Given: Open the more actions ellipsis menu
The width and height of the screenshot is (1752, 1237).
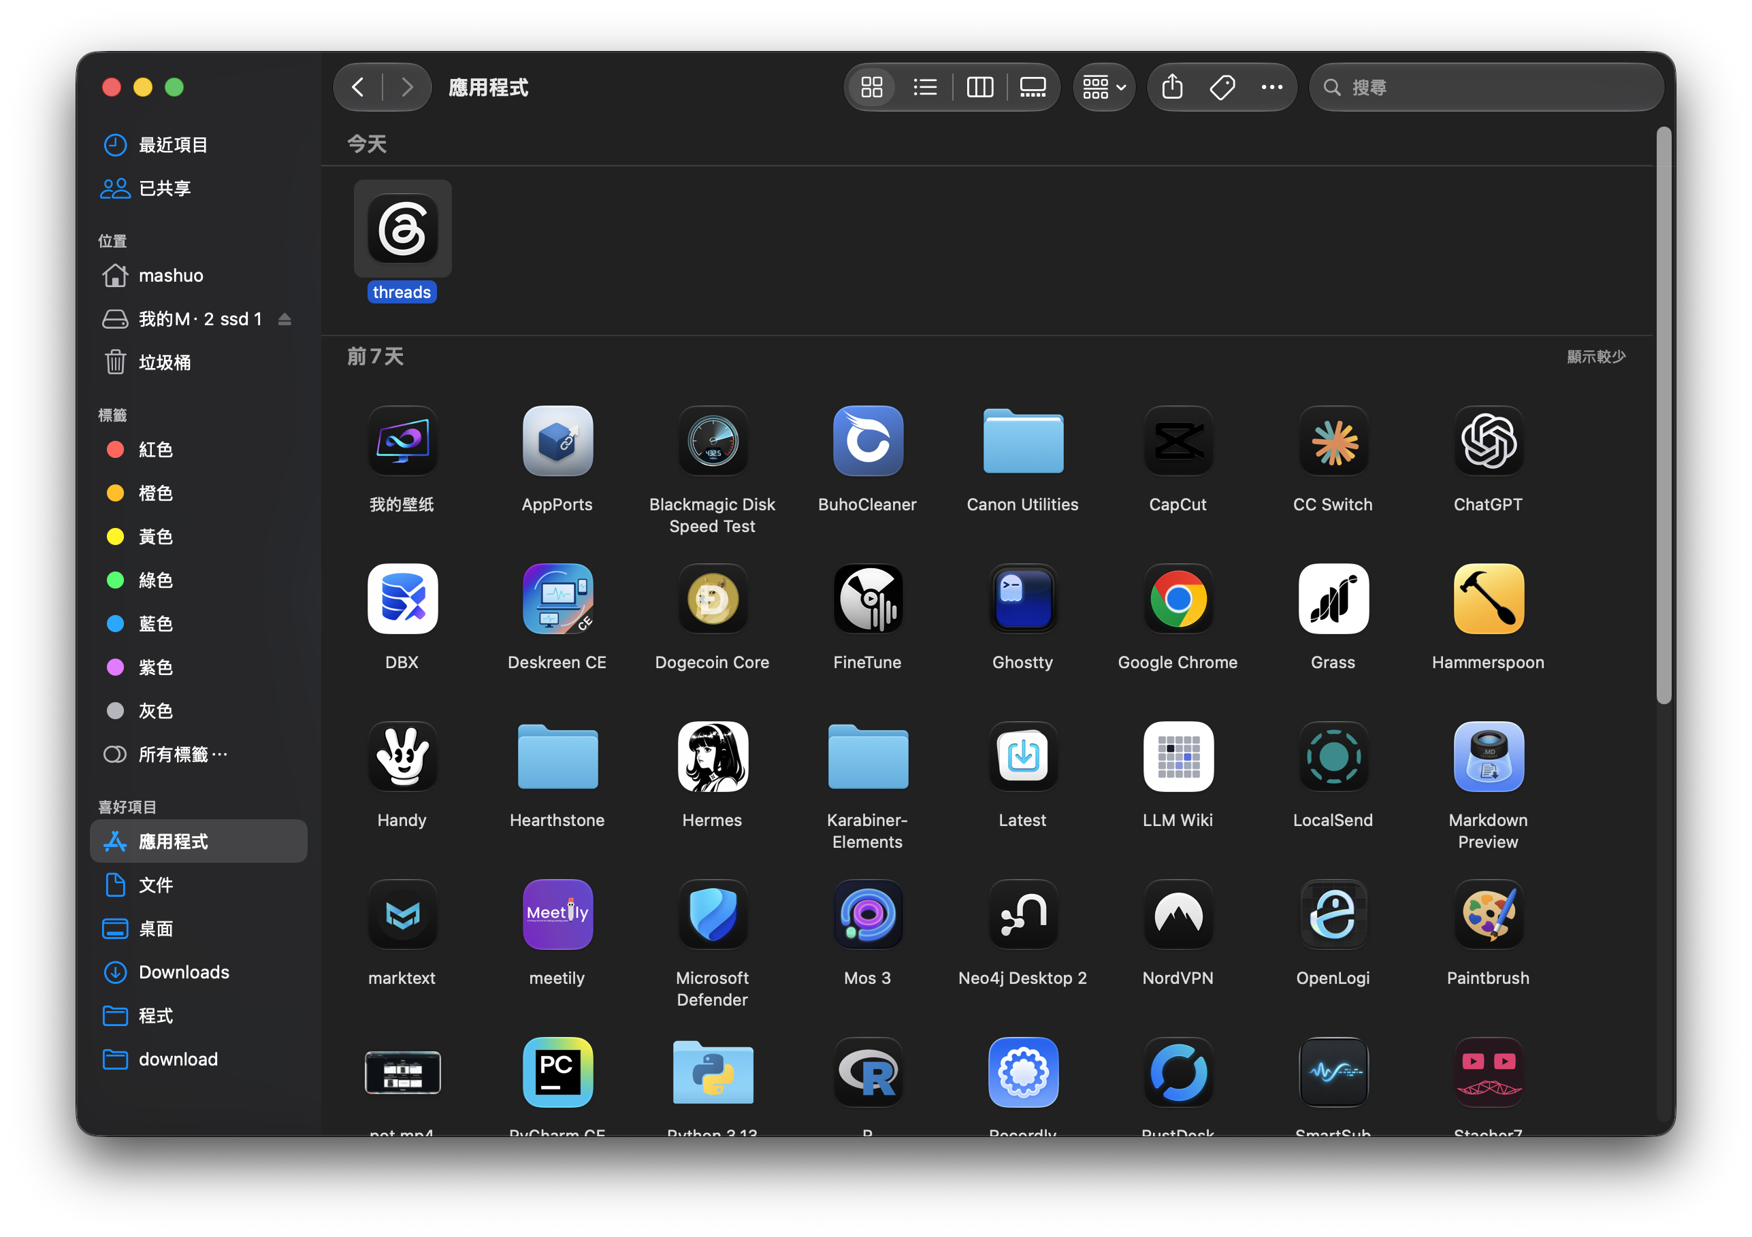Looking at the screenshot, I should tap(1271, 87).
